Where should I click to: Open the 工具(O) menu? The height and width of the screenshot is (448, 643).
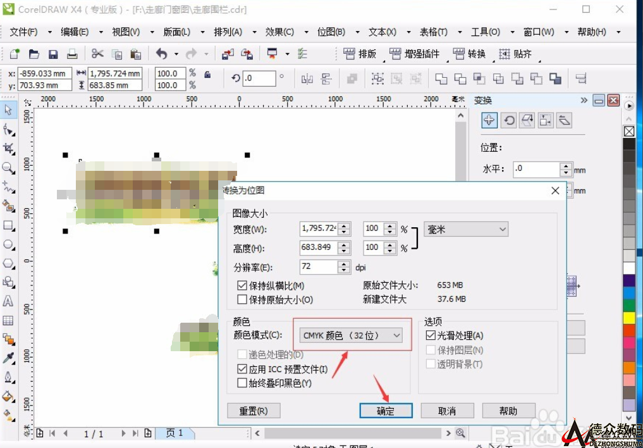coord(486,32)
